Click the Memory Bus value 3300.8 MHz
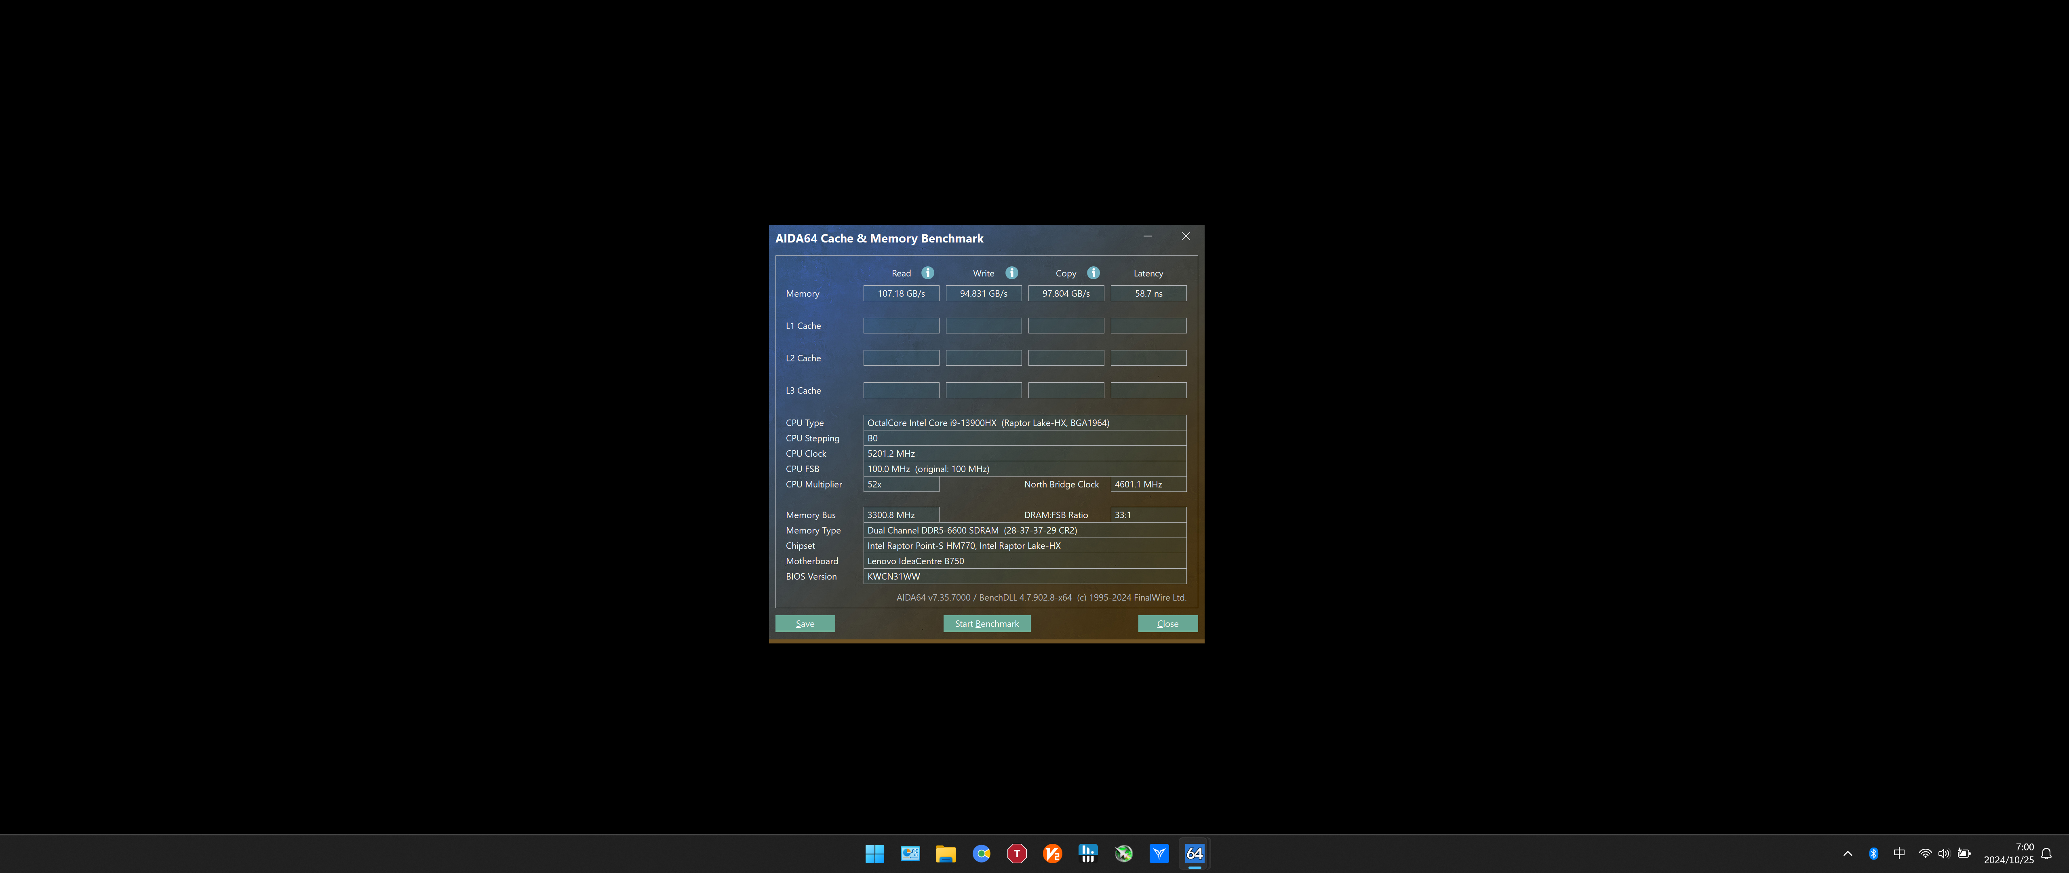The width and height of the screenshot is (2069, 873). [x=901, y=516]
